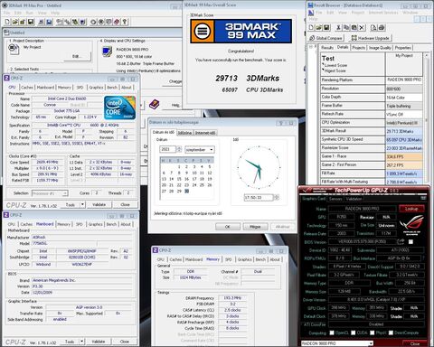434x347 pixels.
Task: Click year spinner arrows next to 2021
Action: 179,149
